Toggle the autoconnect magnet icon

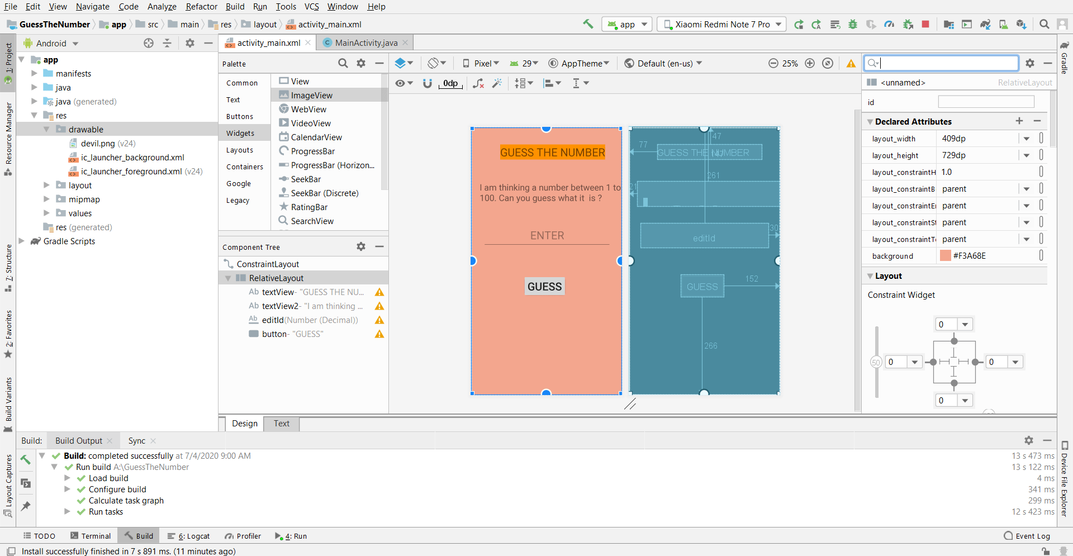(428, 83)
